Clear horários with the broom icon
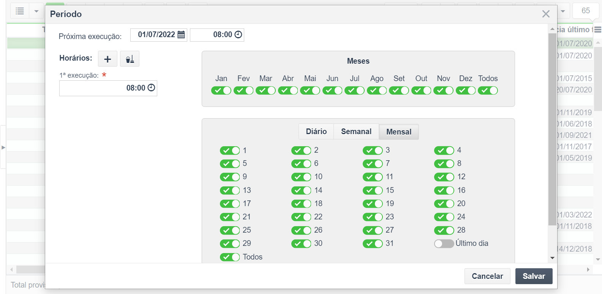The width and height of the screenshot is (602, 294). click(x=130, y=59)
